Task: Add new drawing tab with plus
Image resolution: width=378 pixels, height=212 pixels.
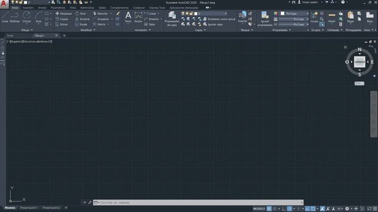Action: coord(64,35)
